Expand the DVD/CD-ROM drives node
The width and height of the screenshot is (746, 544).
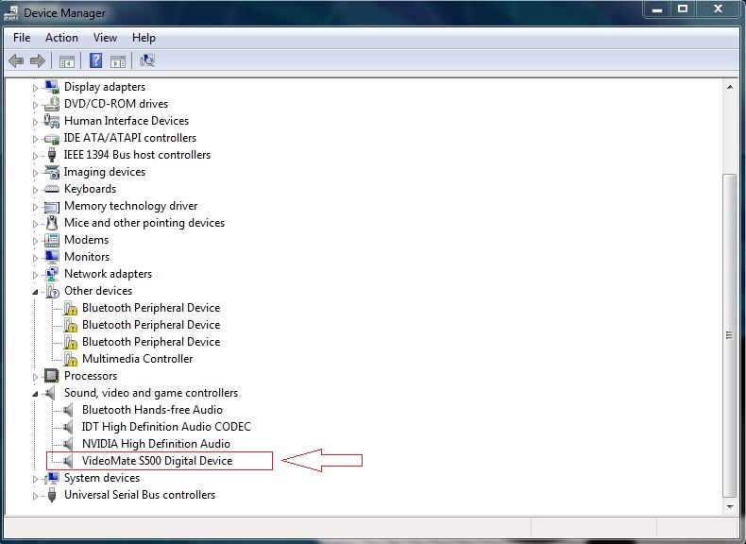35,105
